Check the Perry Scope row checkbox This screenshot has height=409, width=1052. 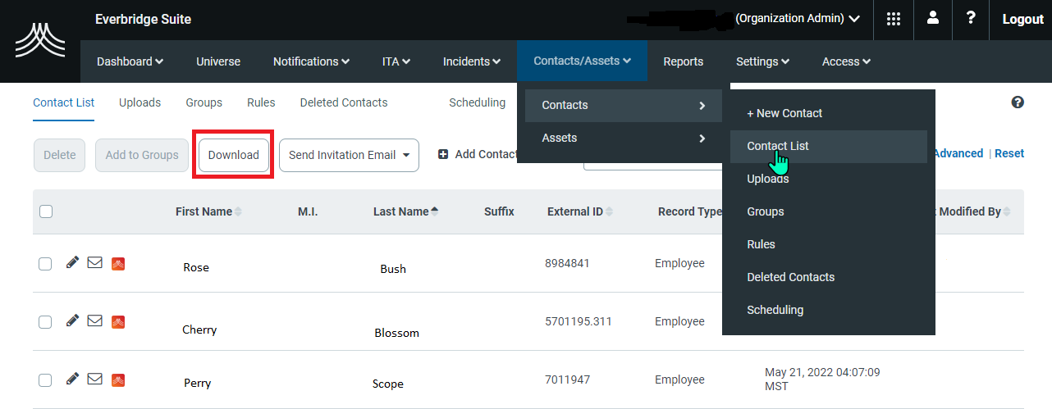point(45,379)
